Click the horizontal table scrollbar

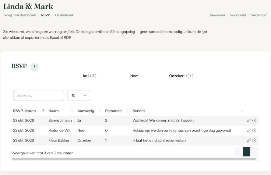[134, 159]
